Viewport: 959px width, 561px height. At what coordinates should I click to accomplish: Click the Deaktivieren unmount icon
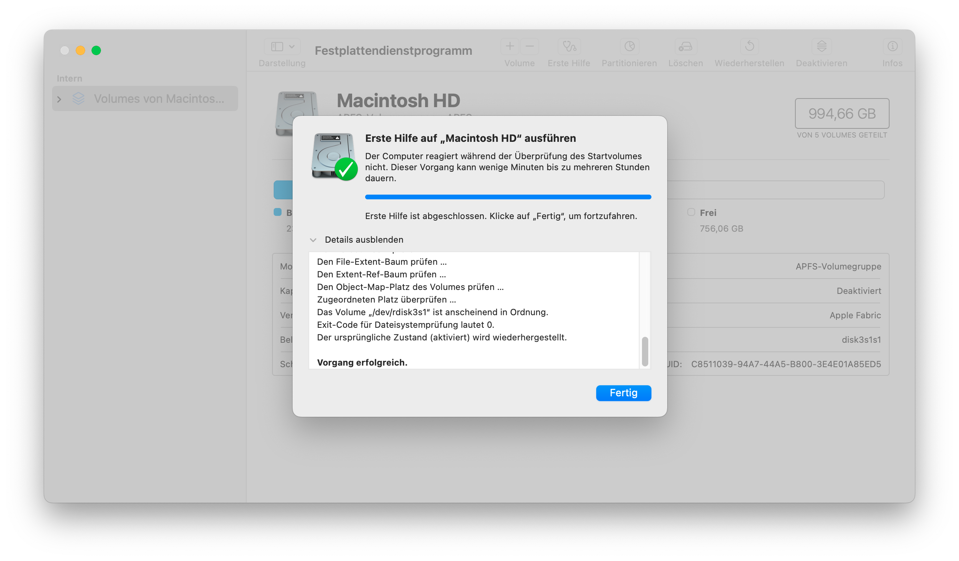pos(821,46)
